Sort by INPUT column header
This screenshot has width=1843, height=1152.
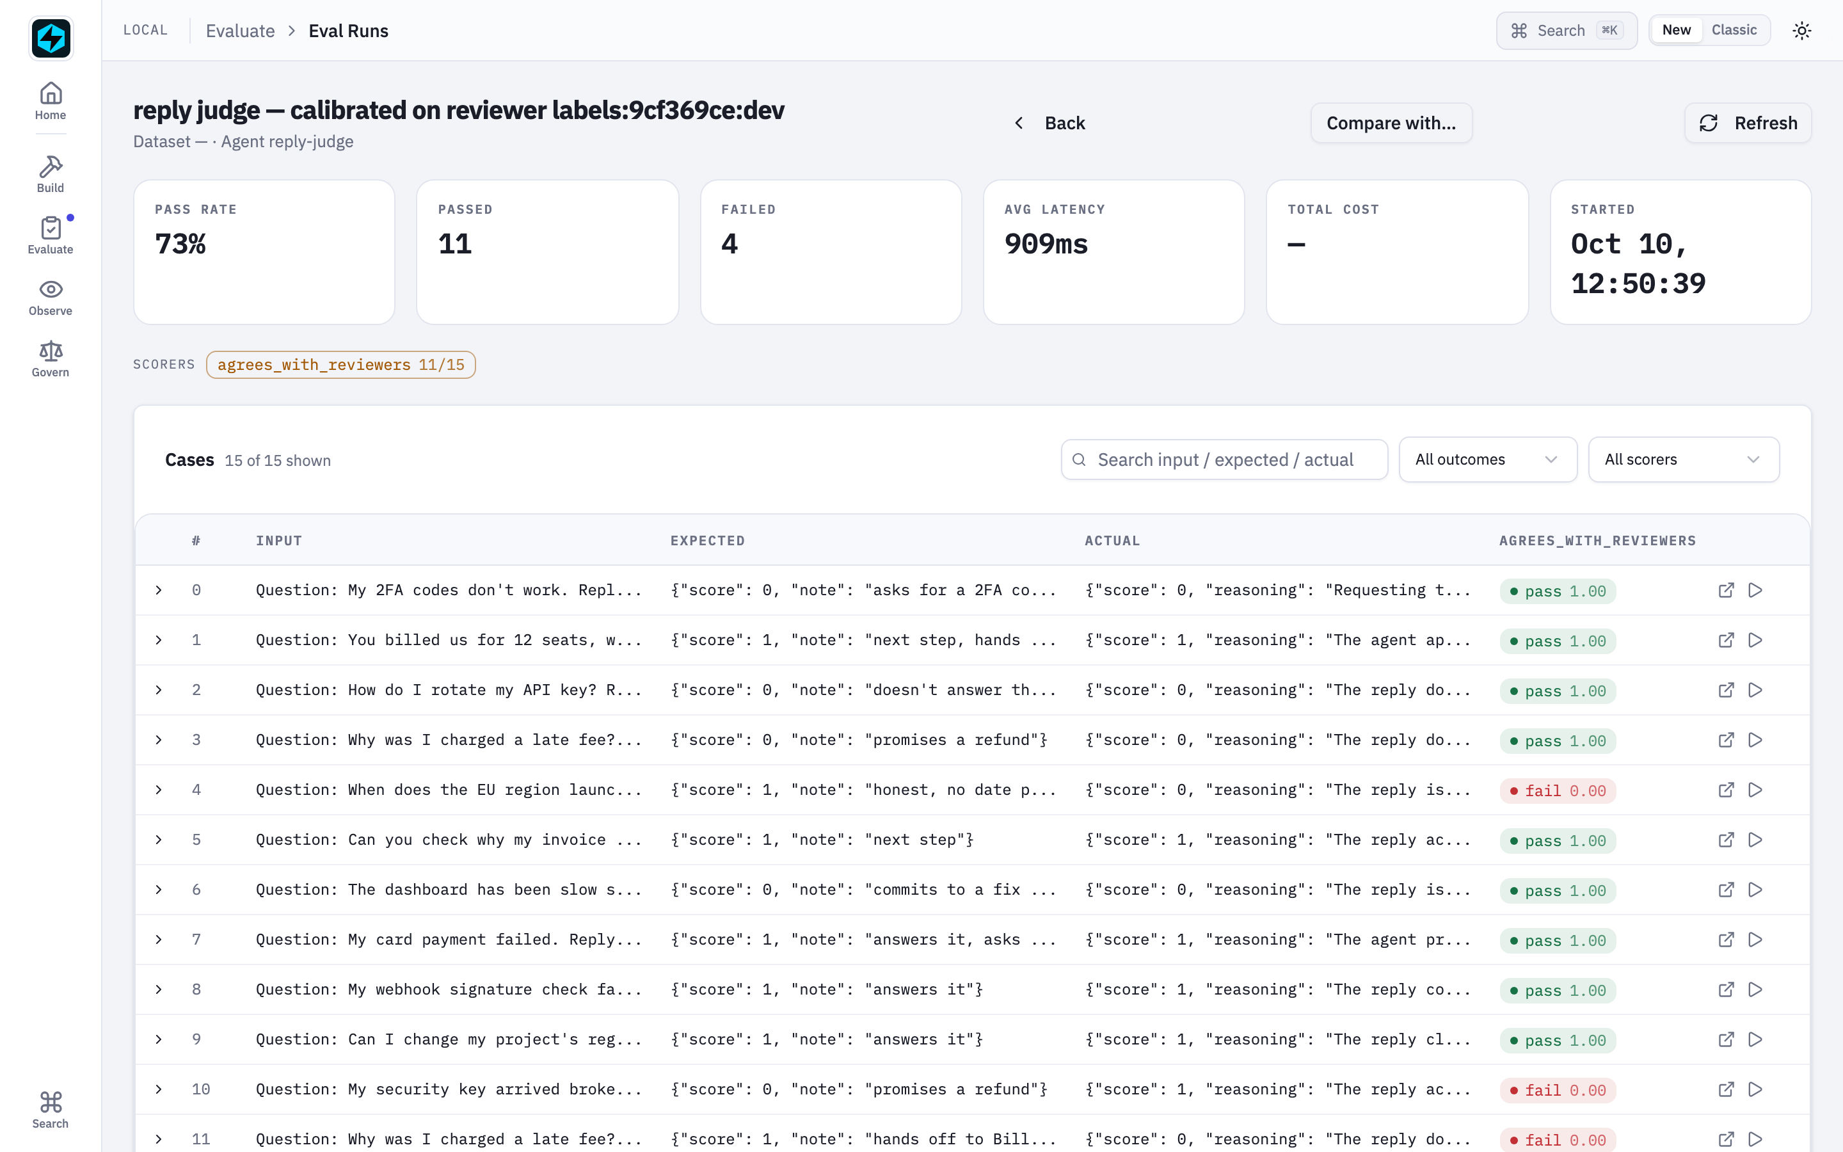pyautogui.click(x=279, y=540)
